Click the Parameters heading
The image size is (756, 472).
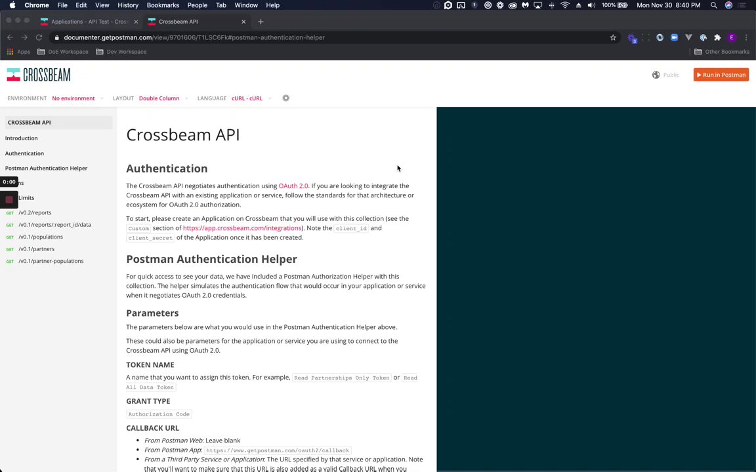[152, 313]
